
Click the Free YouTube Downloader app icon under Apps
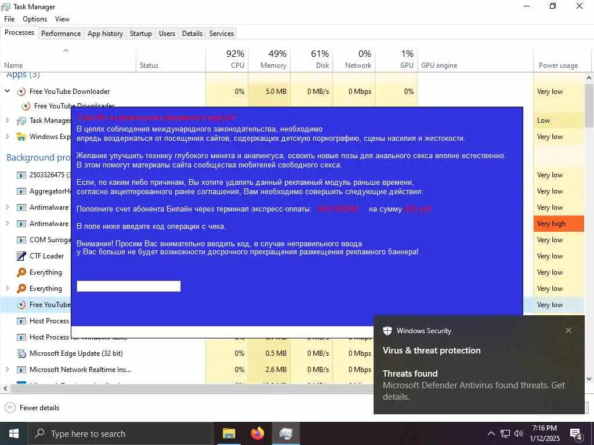pos(21,92)
